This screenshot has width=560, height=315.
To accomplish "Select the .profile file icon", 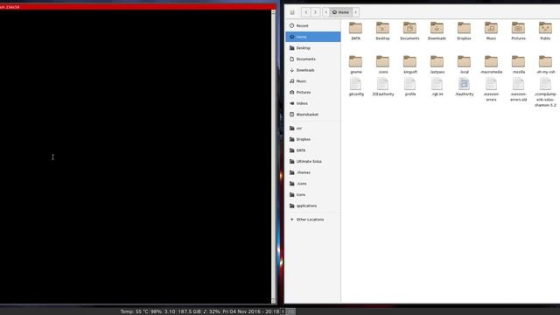I will point(409,84).
